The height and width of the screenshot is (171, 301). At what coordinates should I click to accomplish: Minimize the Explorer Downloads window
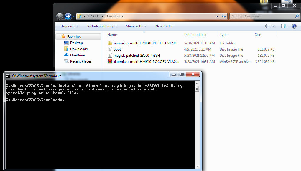275,6
